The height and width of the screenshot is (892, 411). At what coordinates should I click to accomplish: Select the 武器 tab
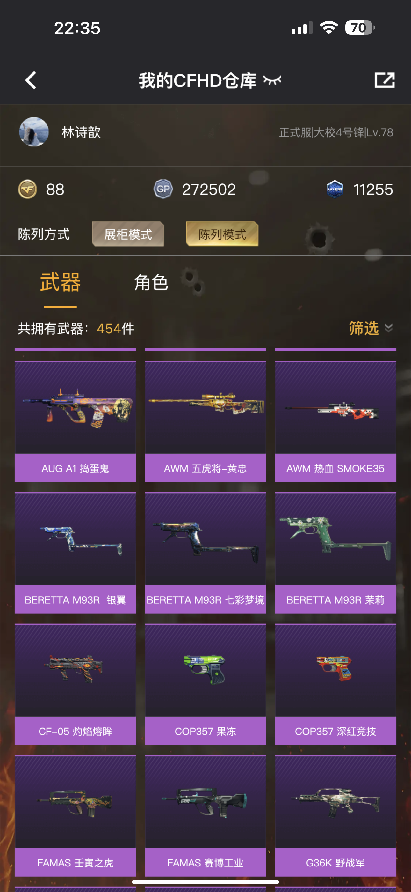(x=60, y=282)
